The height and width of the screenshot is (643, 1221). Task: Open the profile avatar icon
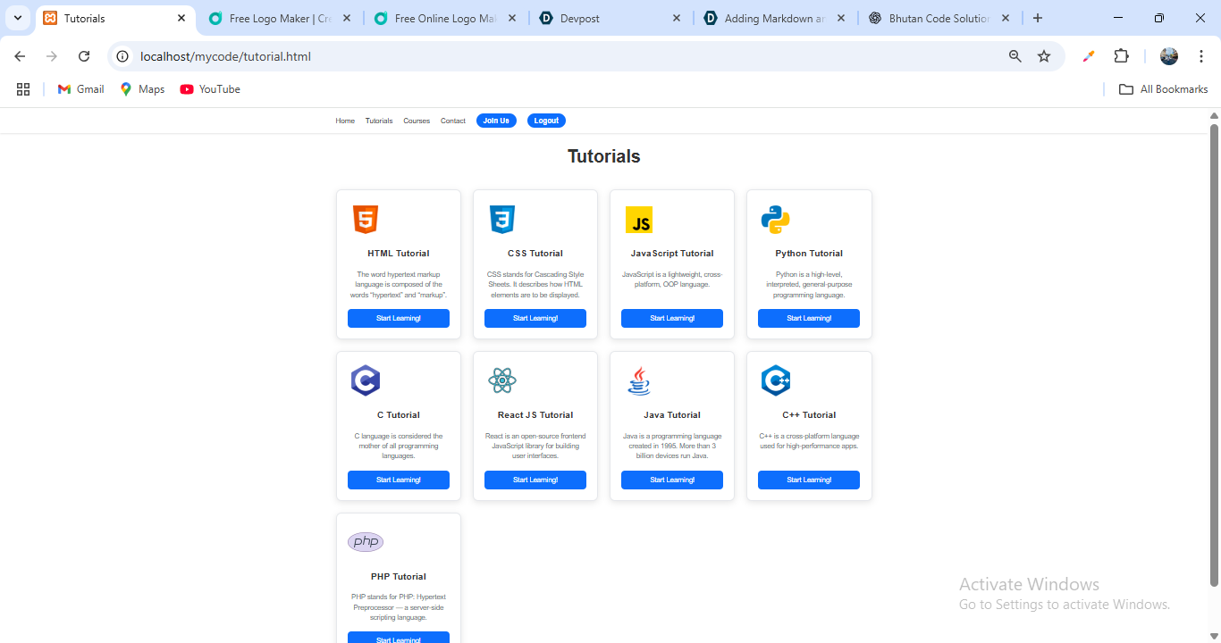click(1169, 56)
